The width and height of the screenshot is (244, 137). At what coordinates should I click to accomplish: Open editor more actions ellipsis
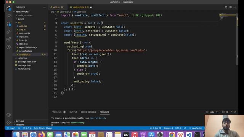click(x=235, y=7)
